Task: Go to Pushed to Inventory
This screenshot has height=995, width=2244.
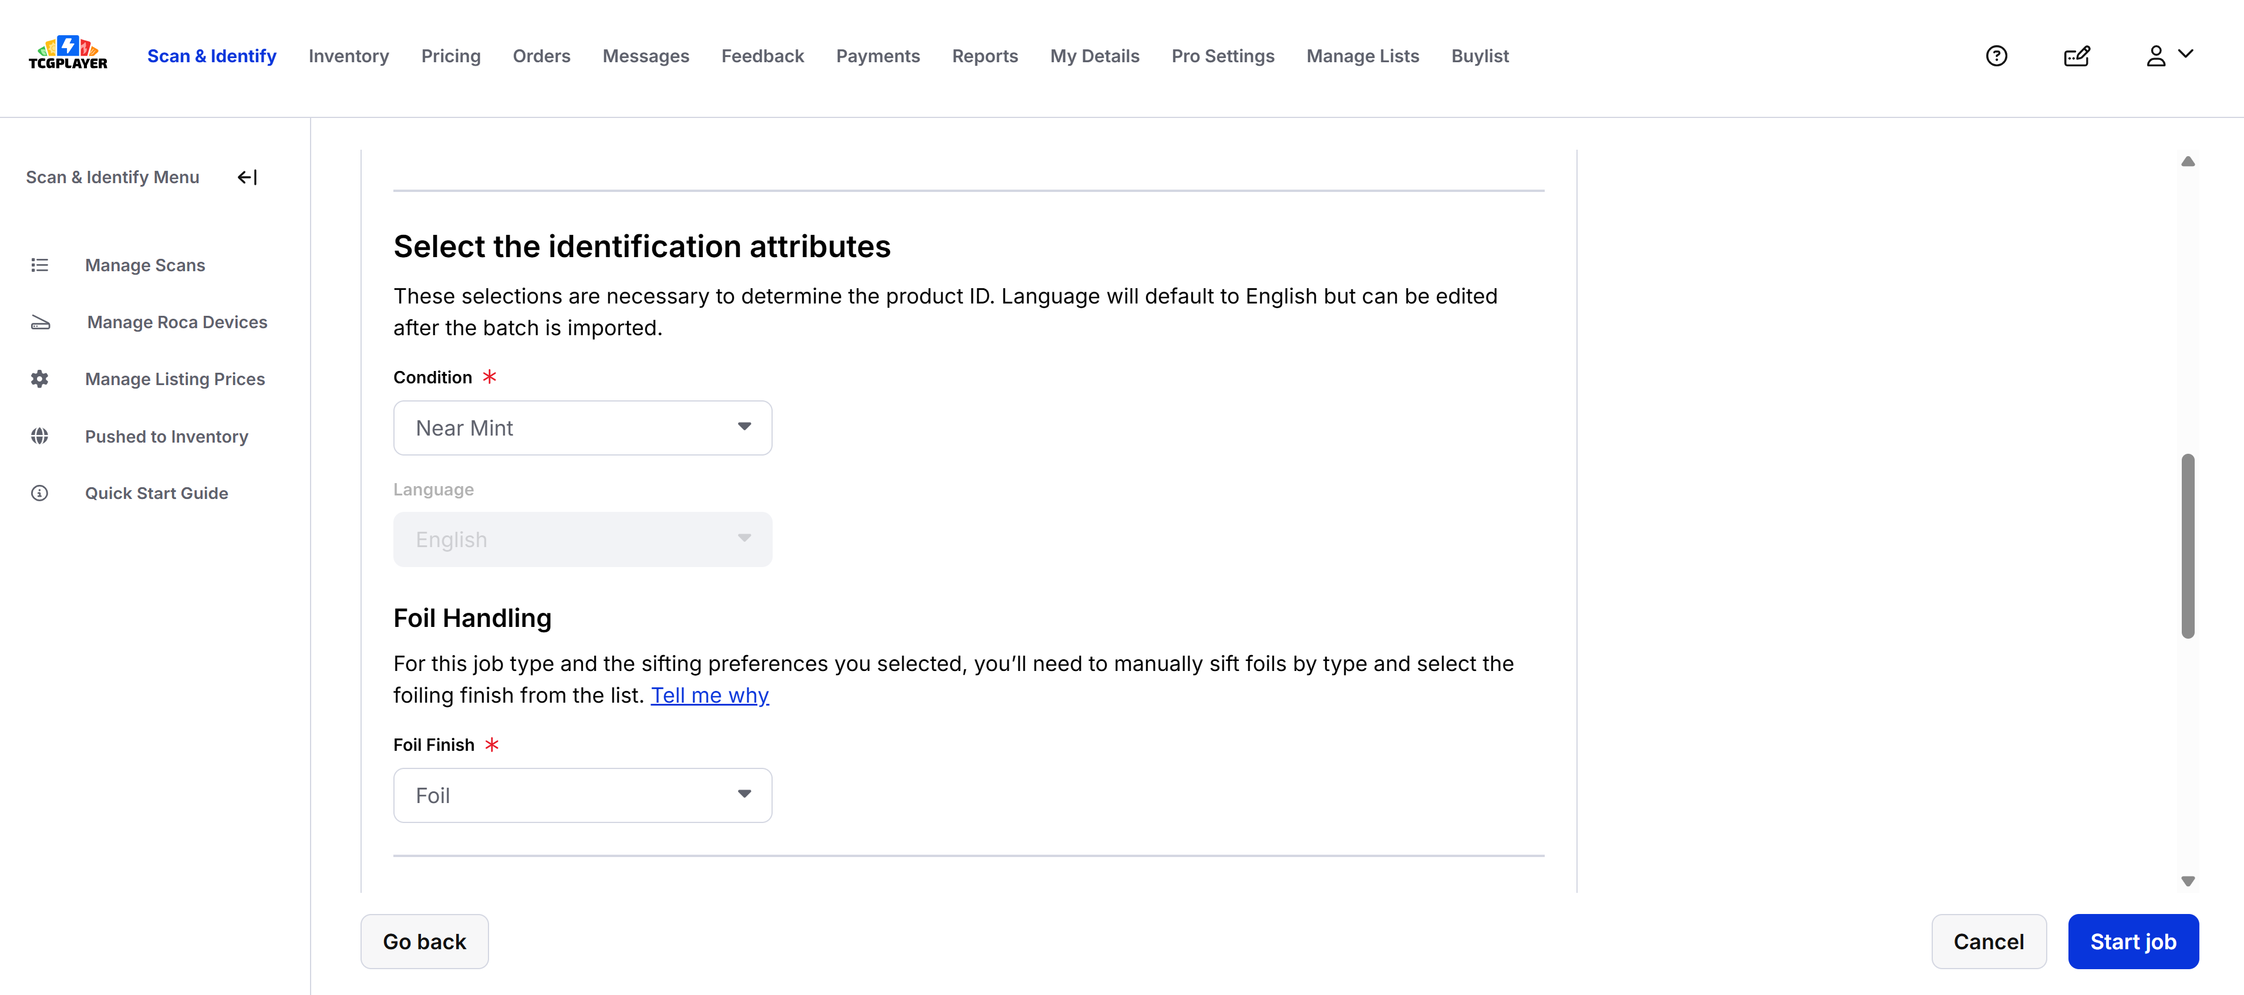Action: point(166,437)
